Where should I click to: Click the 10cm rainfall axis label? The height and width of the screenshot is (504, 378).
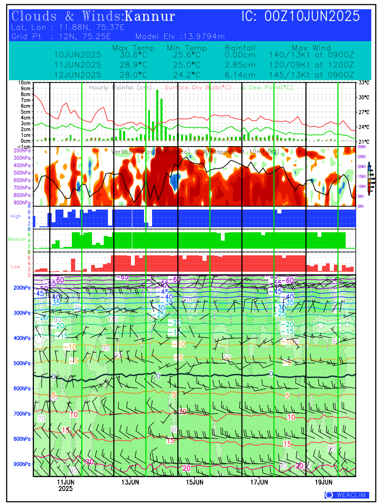pyautogui.click(x=25, y=83)
